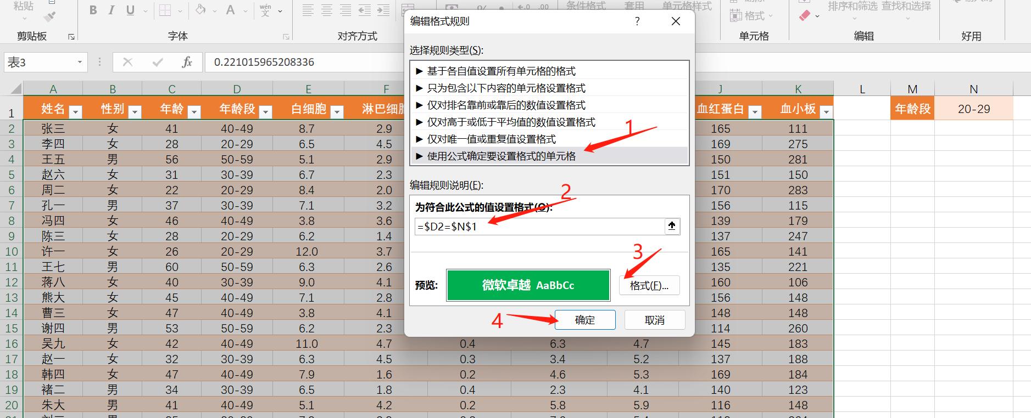The width and height of the screenshot is (1031, 418).
Task: Toggle underline formatting in the ribbon
Action: (x=130, y=10)
